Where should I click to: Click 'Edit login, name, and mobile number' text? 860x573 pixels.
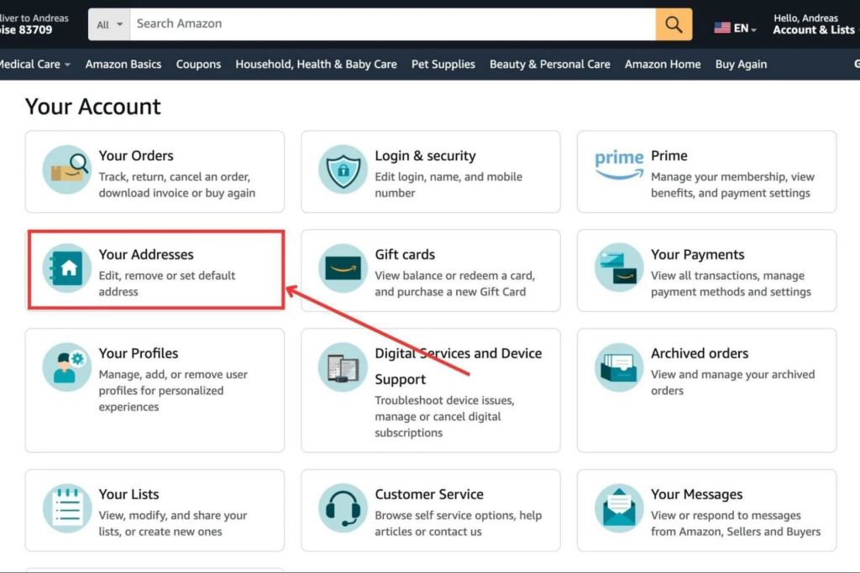click(448, 185)
